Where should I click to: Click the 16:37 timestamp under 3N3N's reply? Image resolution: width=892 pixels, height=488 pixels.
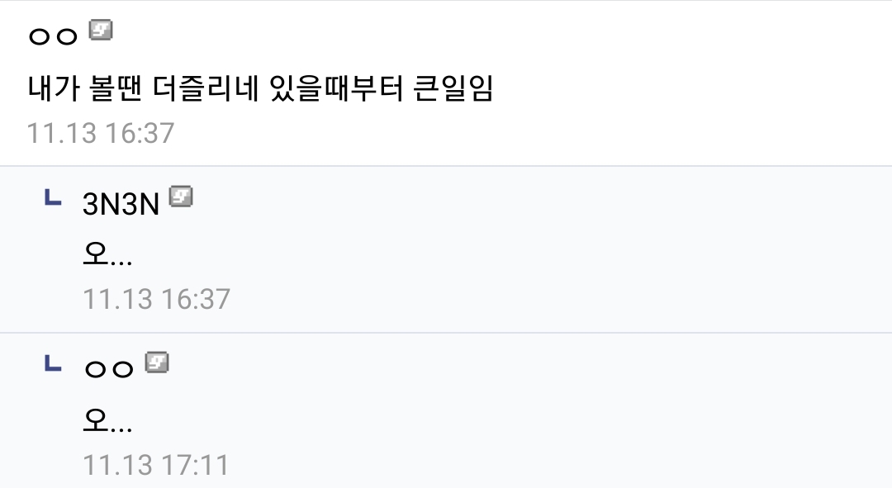(156, 298)
